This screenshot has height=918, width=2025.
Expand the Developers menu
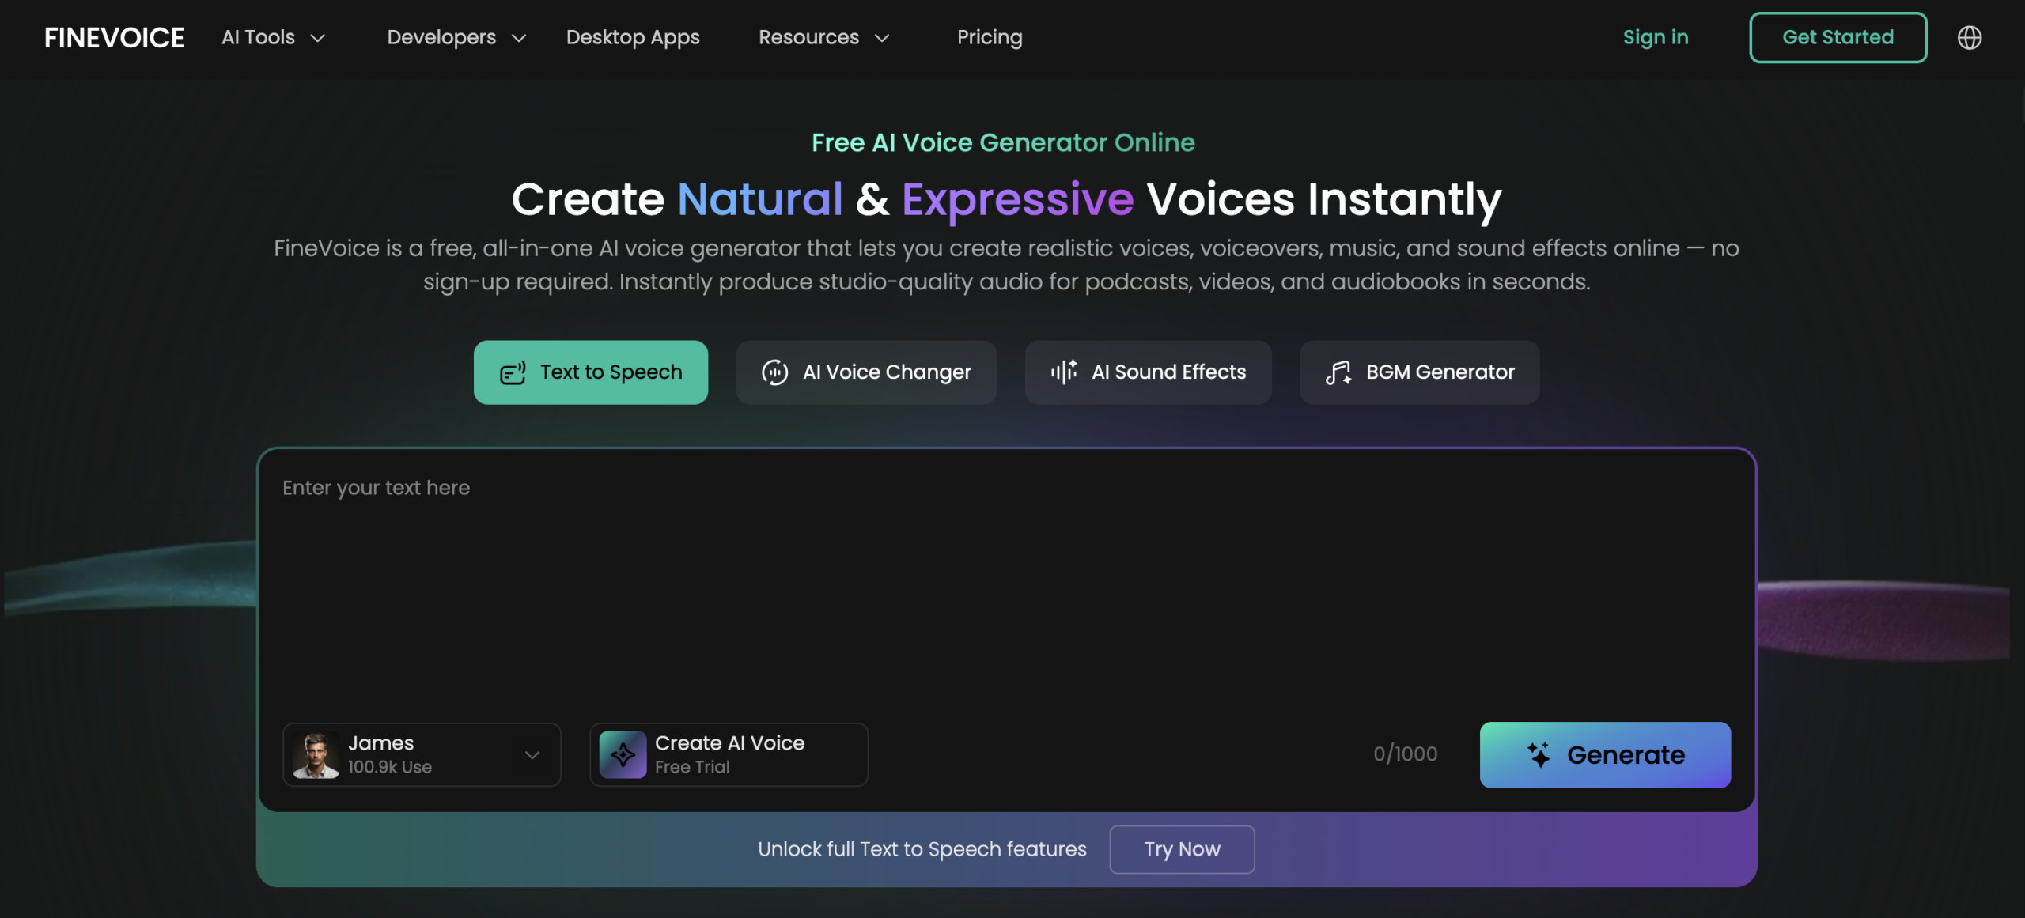tap(456, 37)
